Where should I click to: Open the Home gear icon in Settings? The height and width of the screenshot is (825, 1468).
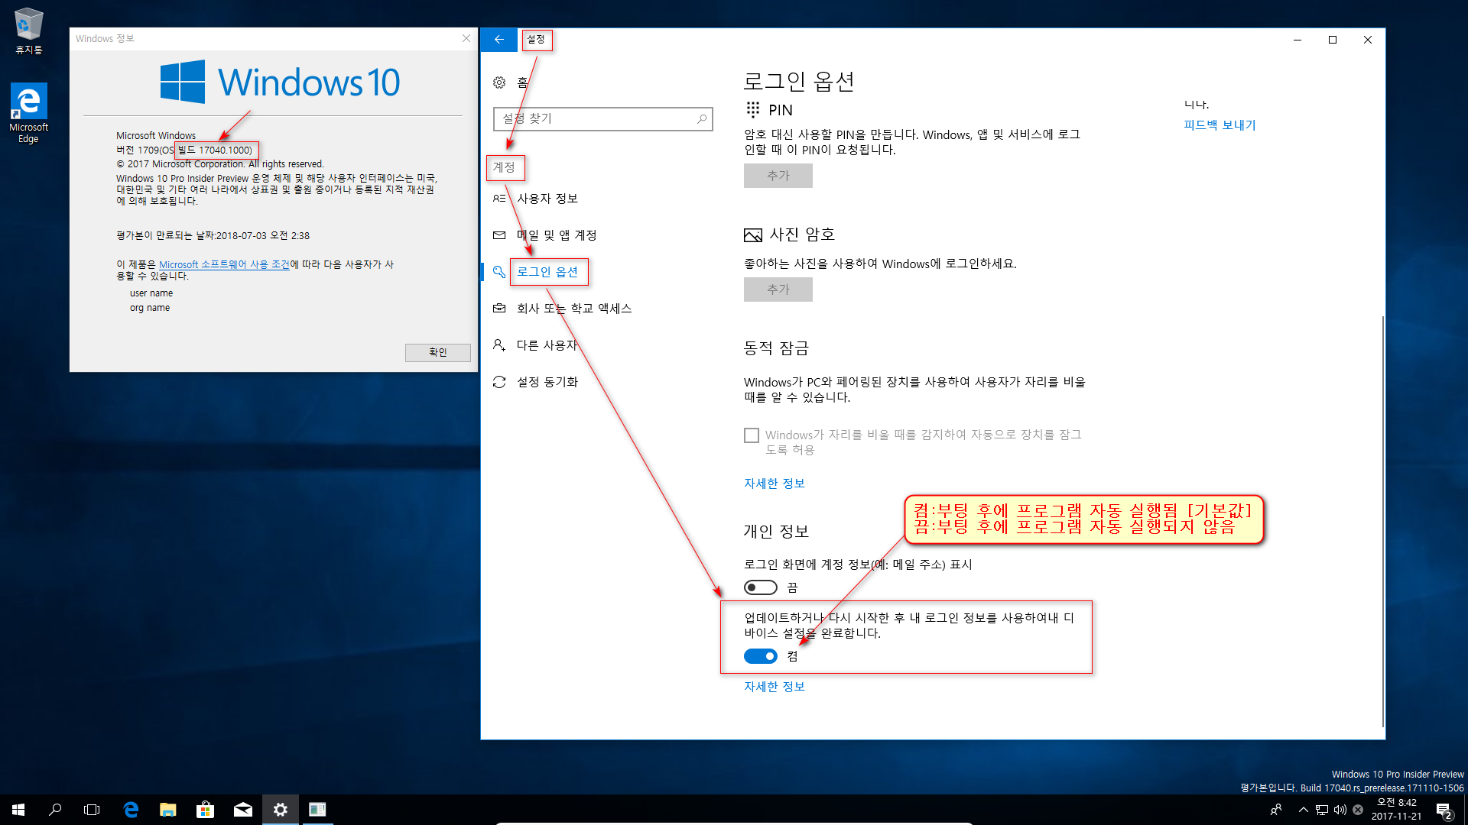[x=499, y=82]
